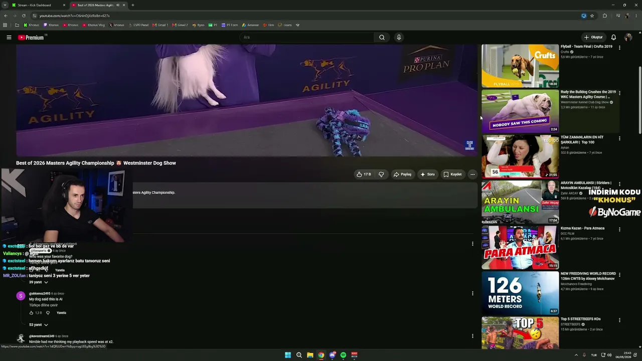Open Windows taskbar search

tap(299, 355)
